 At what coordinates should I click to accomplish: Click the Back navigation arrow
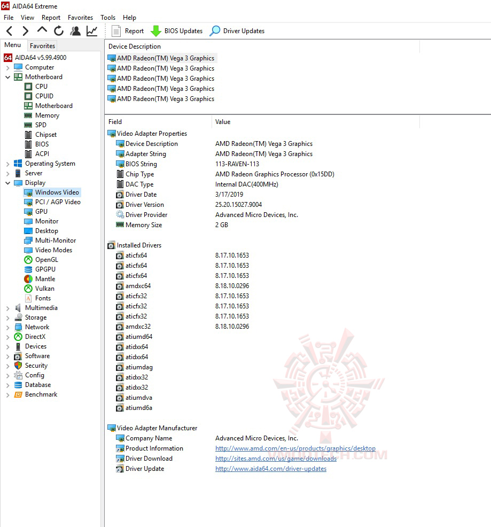coord(10,31)
